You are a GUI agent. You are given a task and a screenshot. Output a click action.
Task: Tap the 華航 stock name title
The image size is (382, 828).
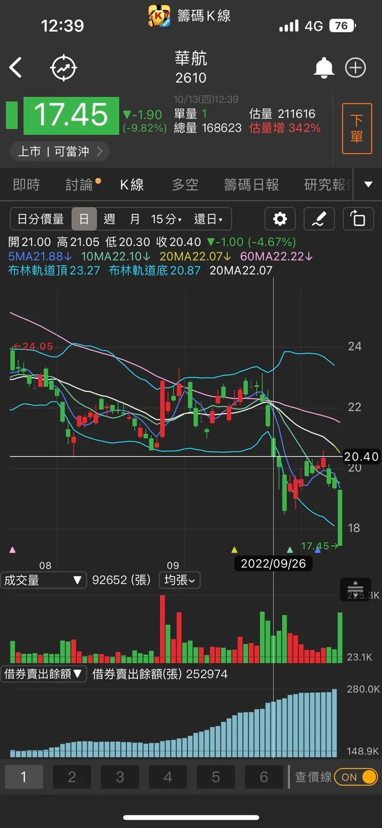(x=191, y=59)
